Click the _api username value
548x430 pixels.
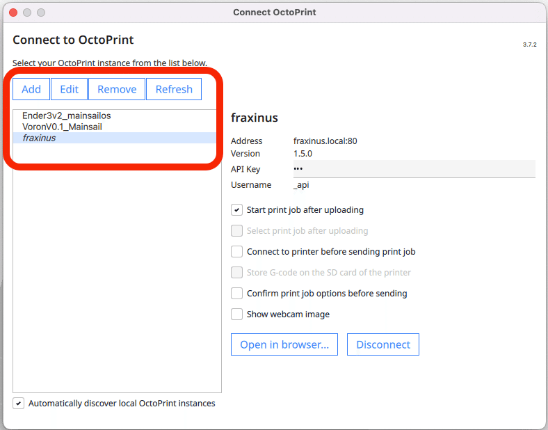click(x=301, y=185)
